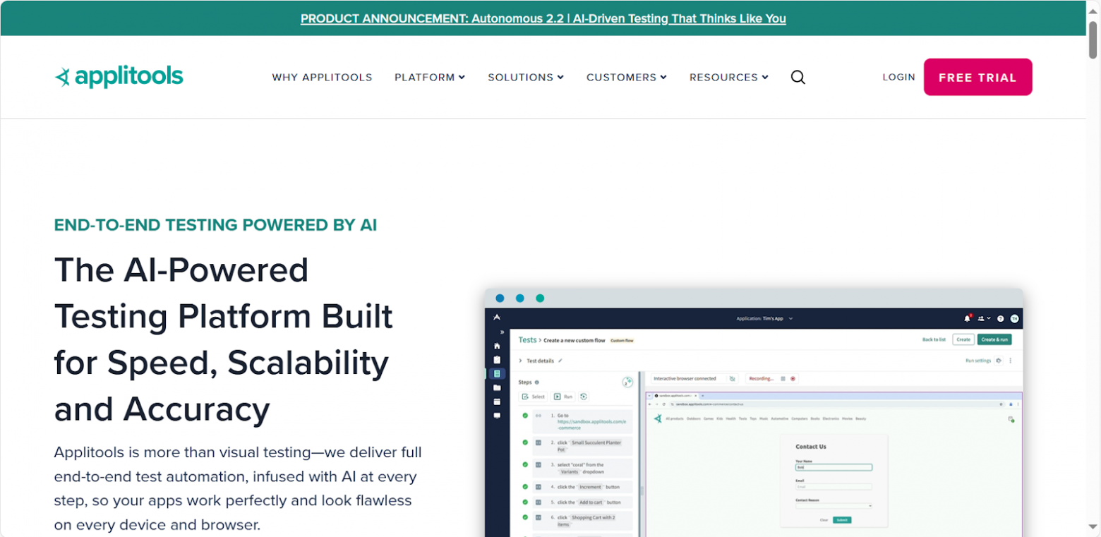Click the sandbox site logo left of All products

[658, 418]
